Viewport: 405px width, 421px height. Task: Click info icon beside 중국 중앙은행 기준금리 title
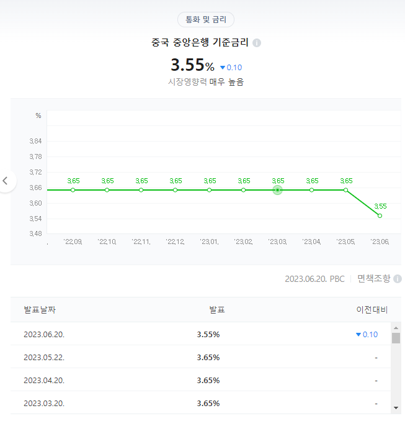[x=257, y=43]
